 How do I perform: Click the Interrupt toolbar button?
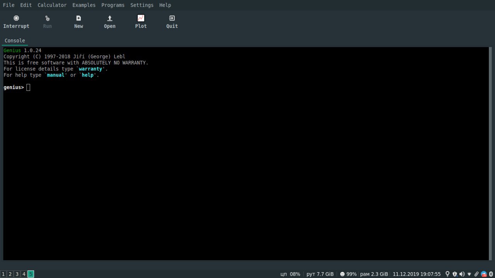point(16,22)
